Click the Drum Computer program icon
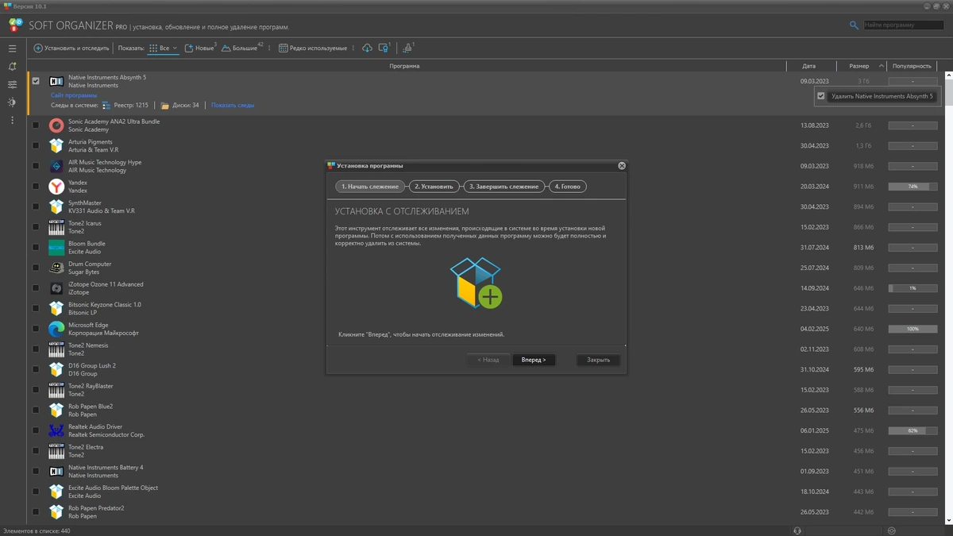The height and width of the screenshot is (536, 953). 56,268
